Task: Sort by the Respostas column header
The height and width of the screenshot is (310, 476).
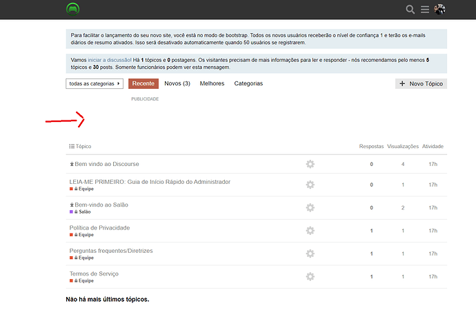Action: click(x=371, y=146)
